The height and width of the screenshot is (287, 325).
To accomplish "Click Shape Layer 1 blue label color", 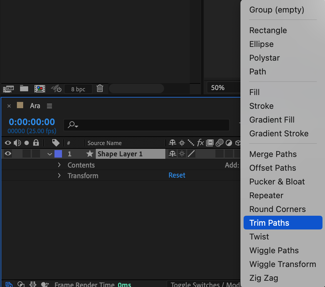I will [x=58, y=154].
